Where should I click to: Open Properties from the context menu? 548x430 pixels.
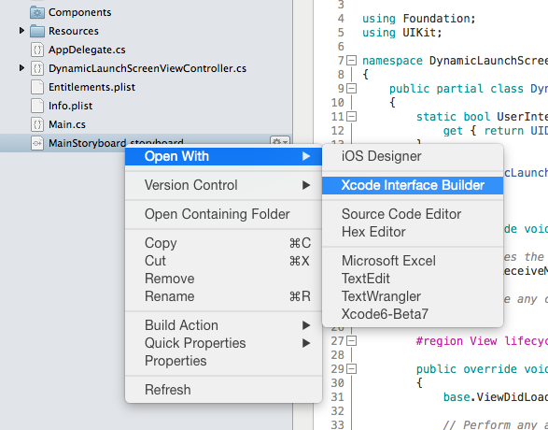click(x=223, y=361)
